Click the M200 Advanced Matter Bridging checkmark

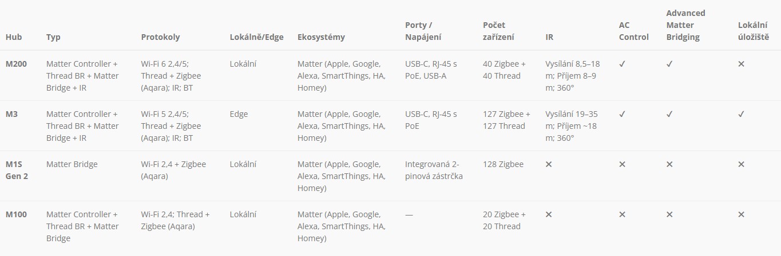(669, 64)
